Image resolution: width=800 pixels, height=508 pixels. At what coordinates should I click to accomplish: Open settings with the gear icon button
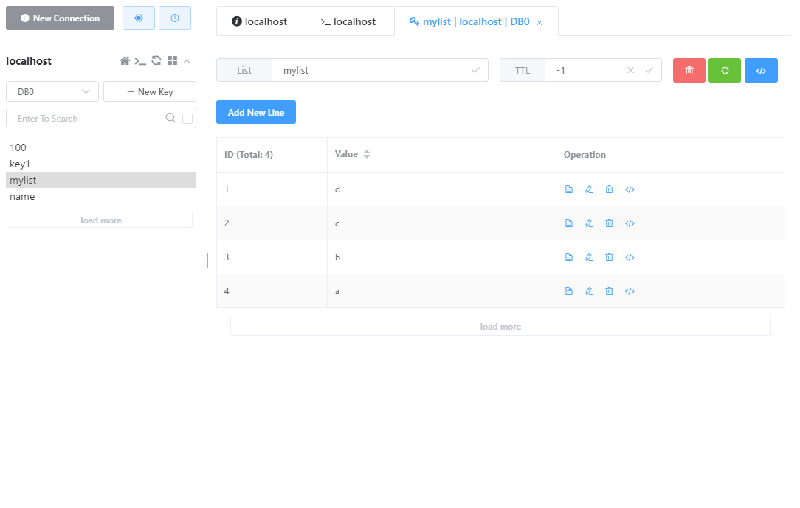(x=138, y=18)
